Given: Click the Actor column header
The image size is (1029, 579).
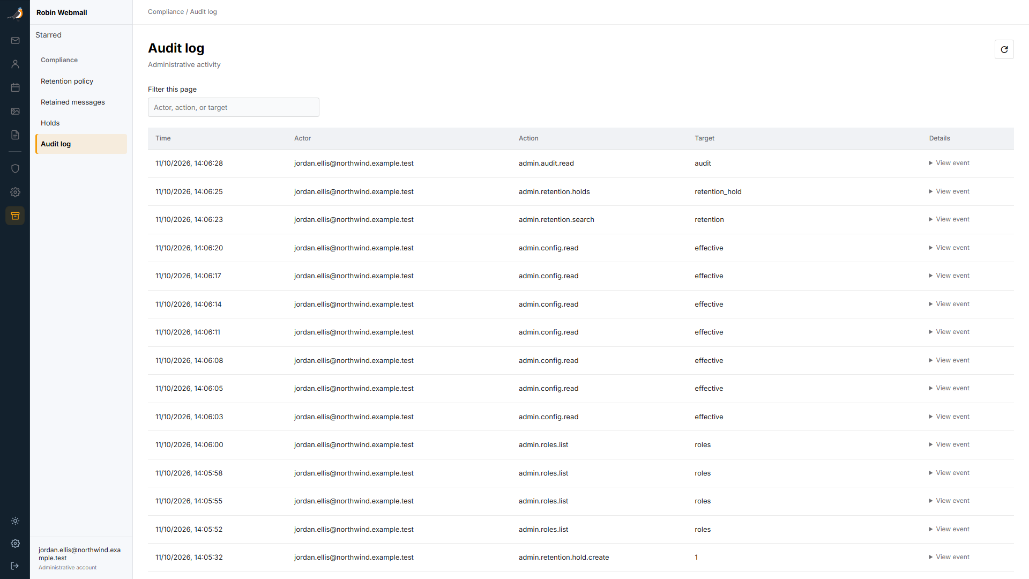Looking at the screenshot, I should click(302, 138).
